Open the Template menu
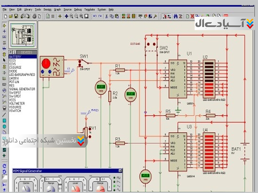Image resolution: width=258 pixels, height=193 pixels. pos(89,10)
